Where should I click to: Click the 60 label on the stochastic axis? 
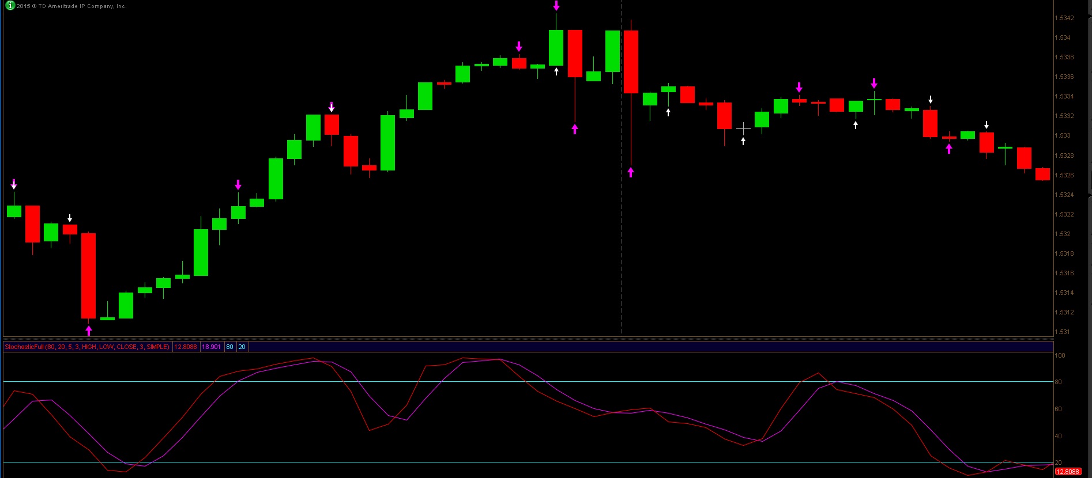click(x=1058, y=409)
